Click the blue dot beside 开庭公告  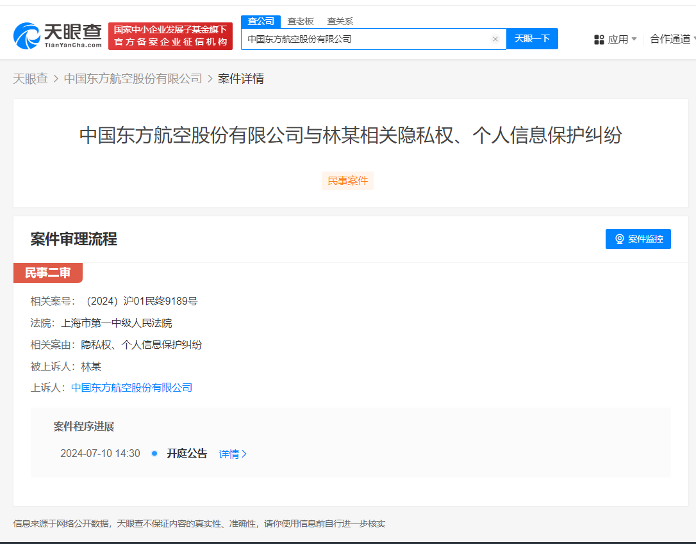154,453
